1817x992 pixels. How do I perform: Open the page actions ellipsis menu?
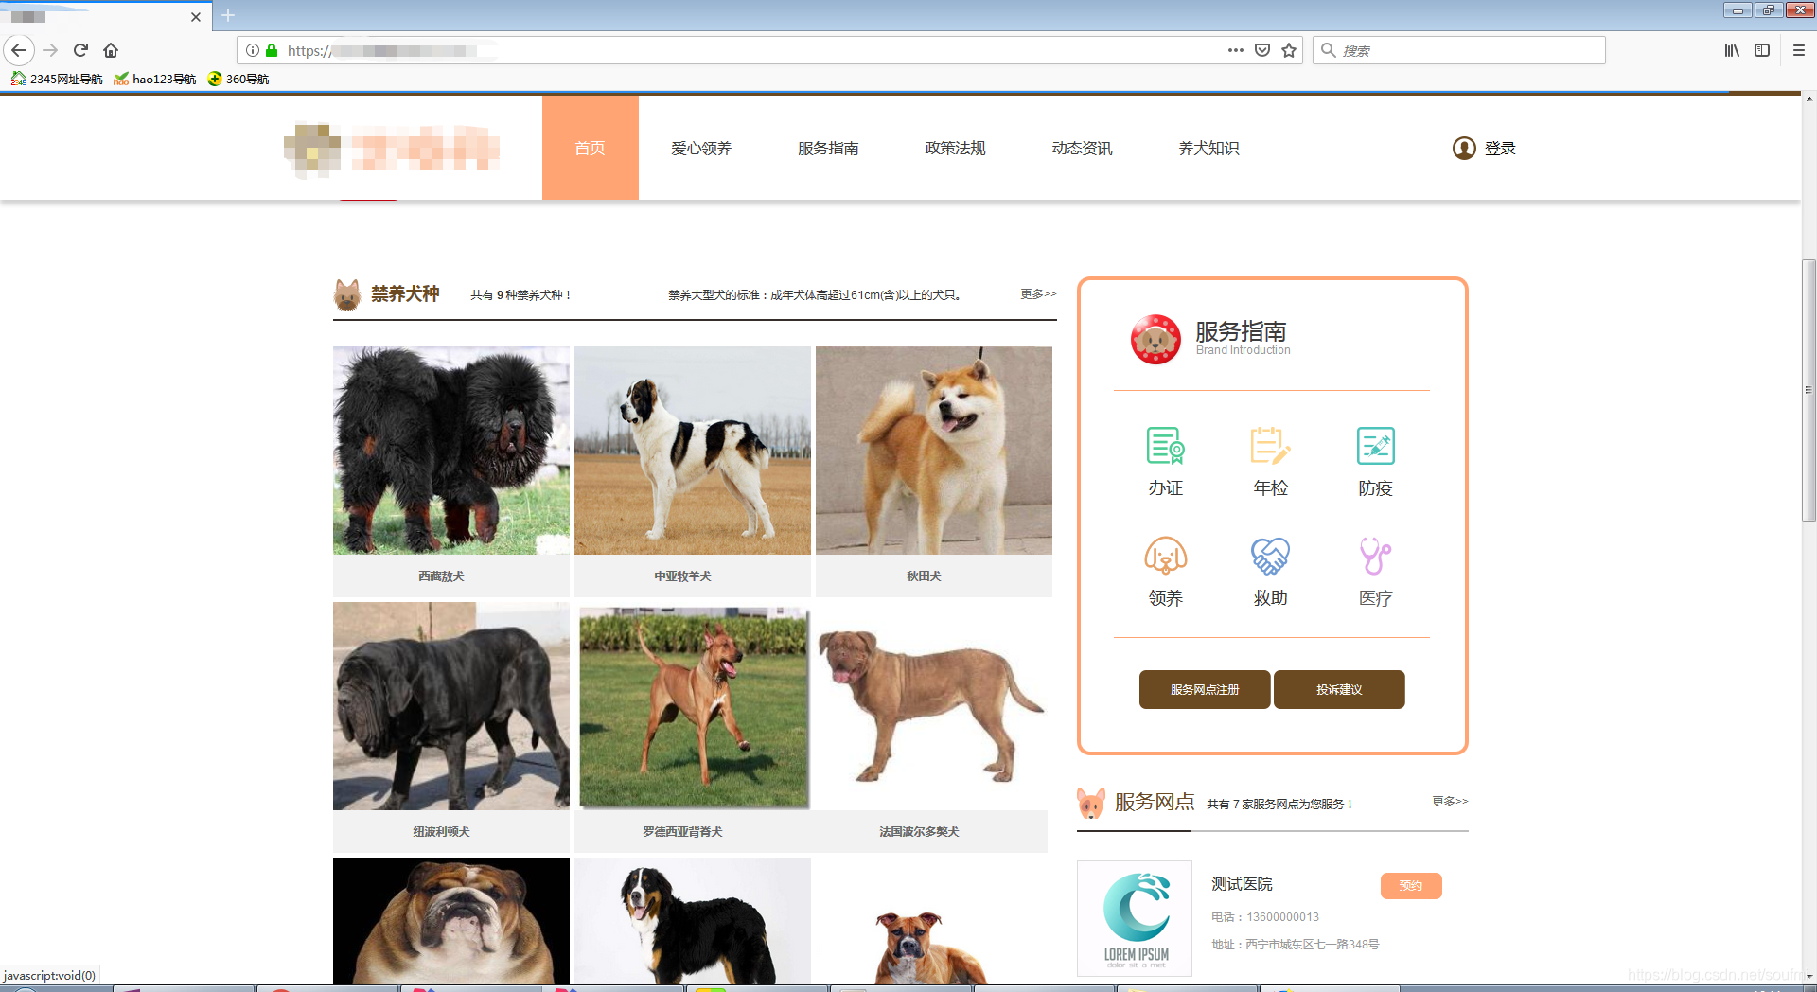pyautogui.click(x=1235, y=50)
